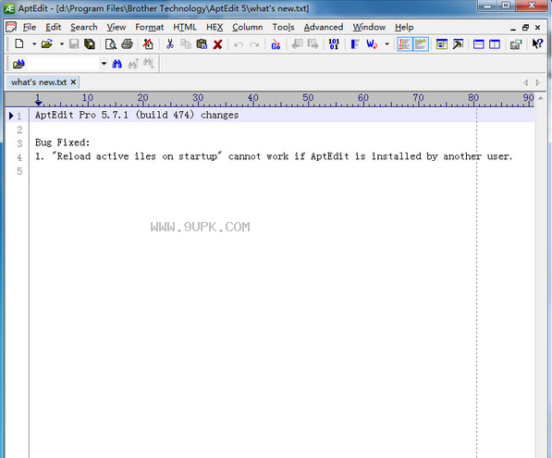
Task: Click the W word wrap icon
Action: [x=372, y=44]
